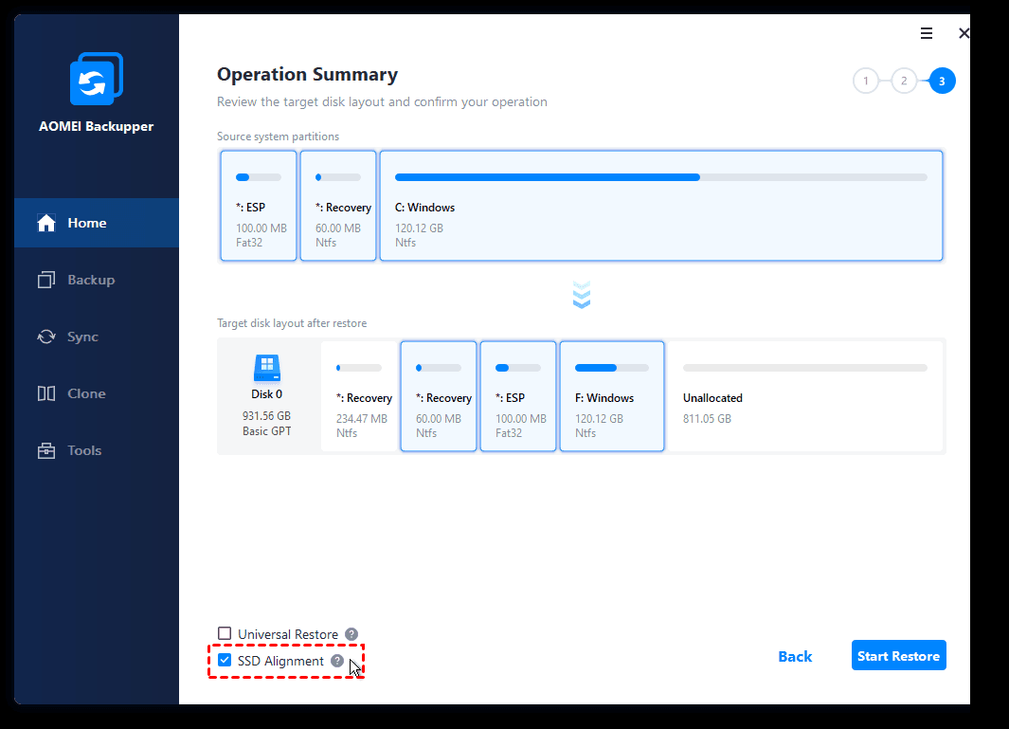
Task: Uncheck the SSD Alignment checkbox
Action: pyautogui.click(x=225, y=660)
